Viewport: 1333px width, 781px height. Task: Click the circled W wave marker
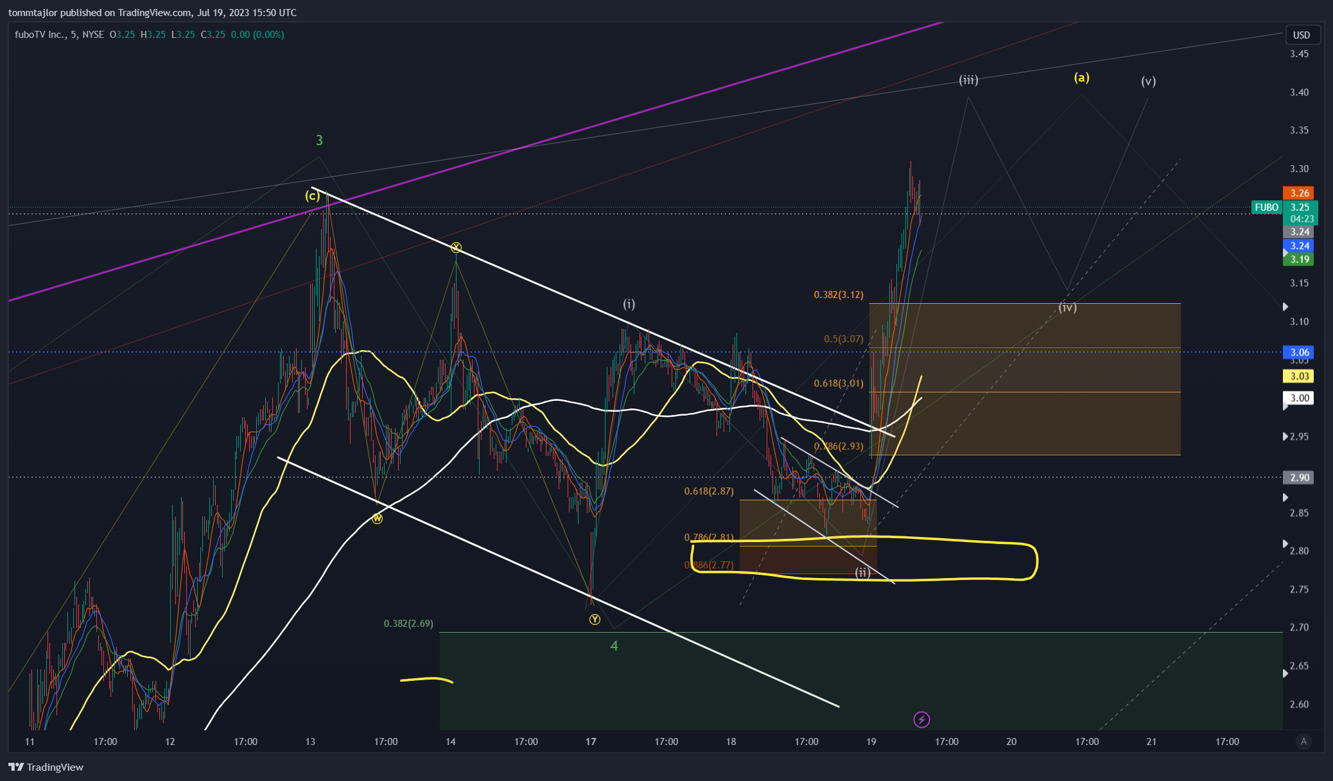[x=378, y=518]
